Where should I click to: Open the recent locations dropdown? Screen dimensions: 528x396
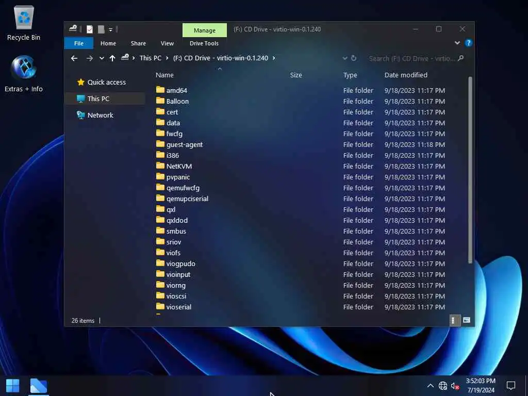[102, 58]
